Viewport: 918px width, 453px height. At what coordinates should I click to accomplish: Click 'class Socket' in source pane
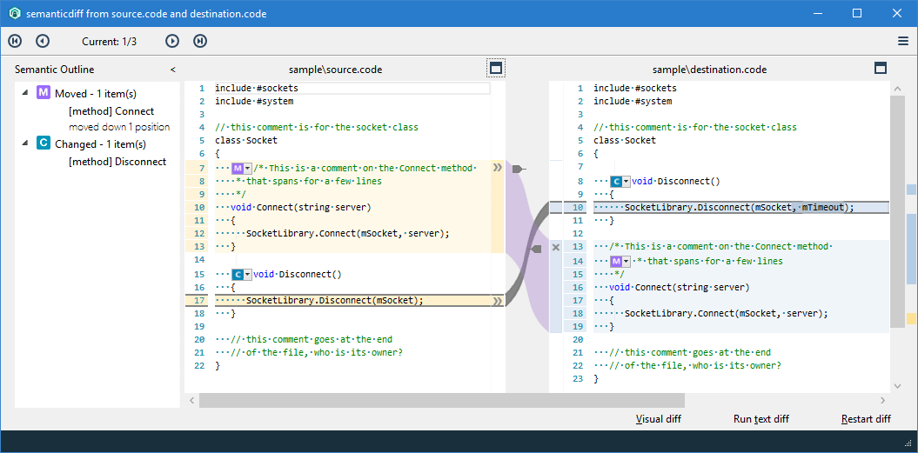[246, 141]
